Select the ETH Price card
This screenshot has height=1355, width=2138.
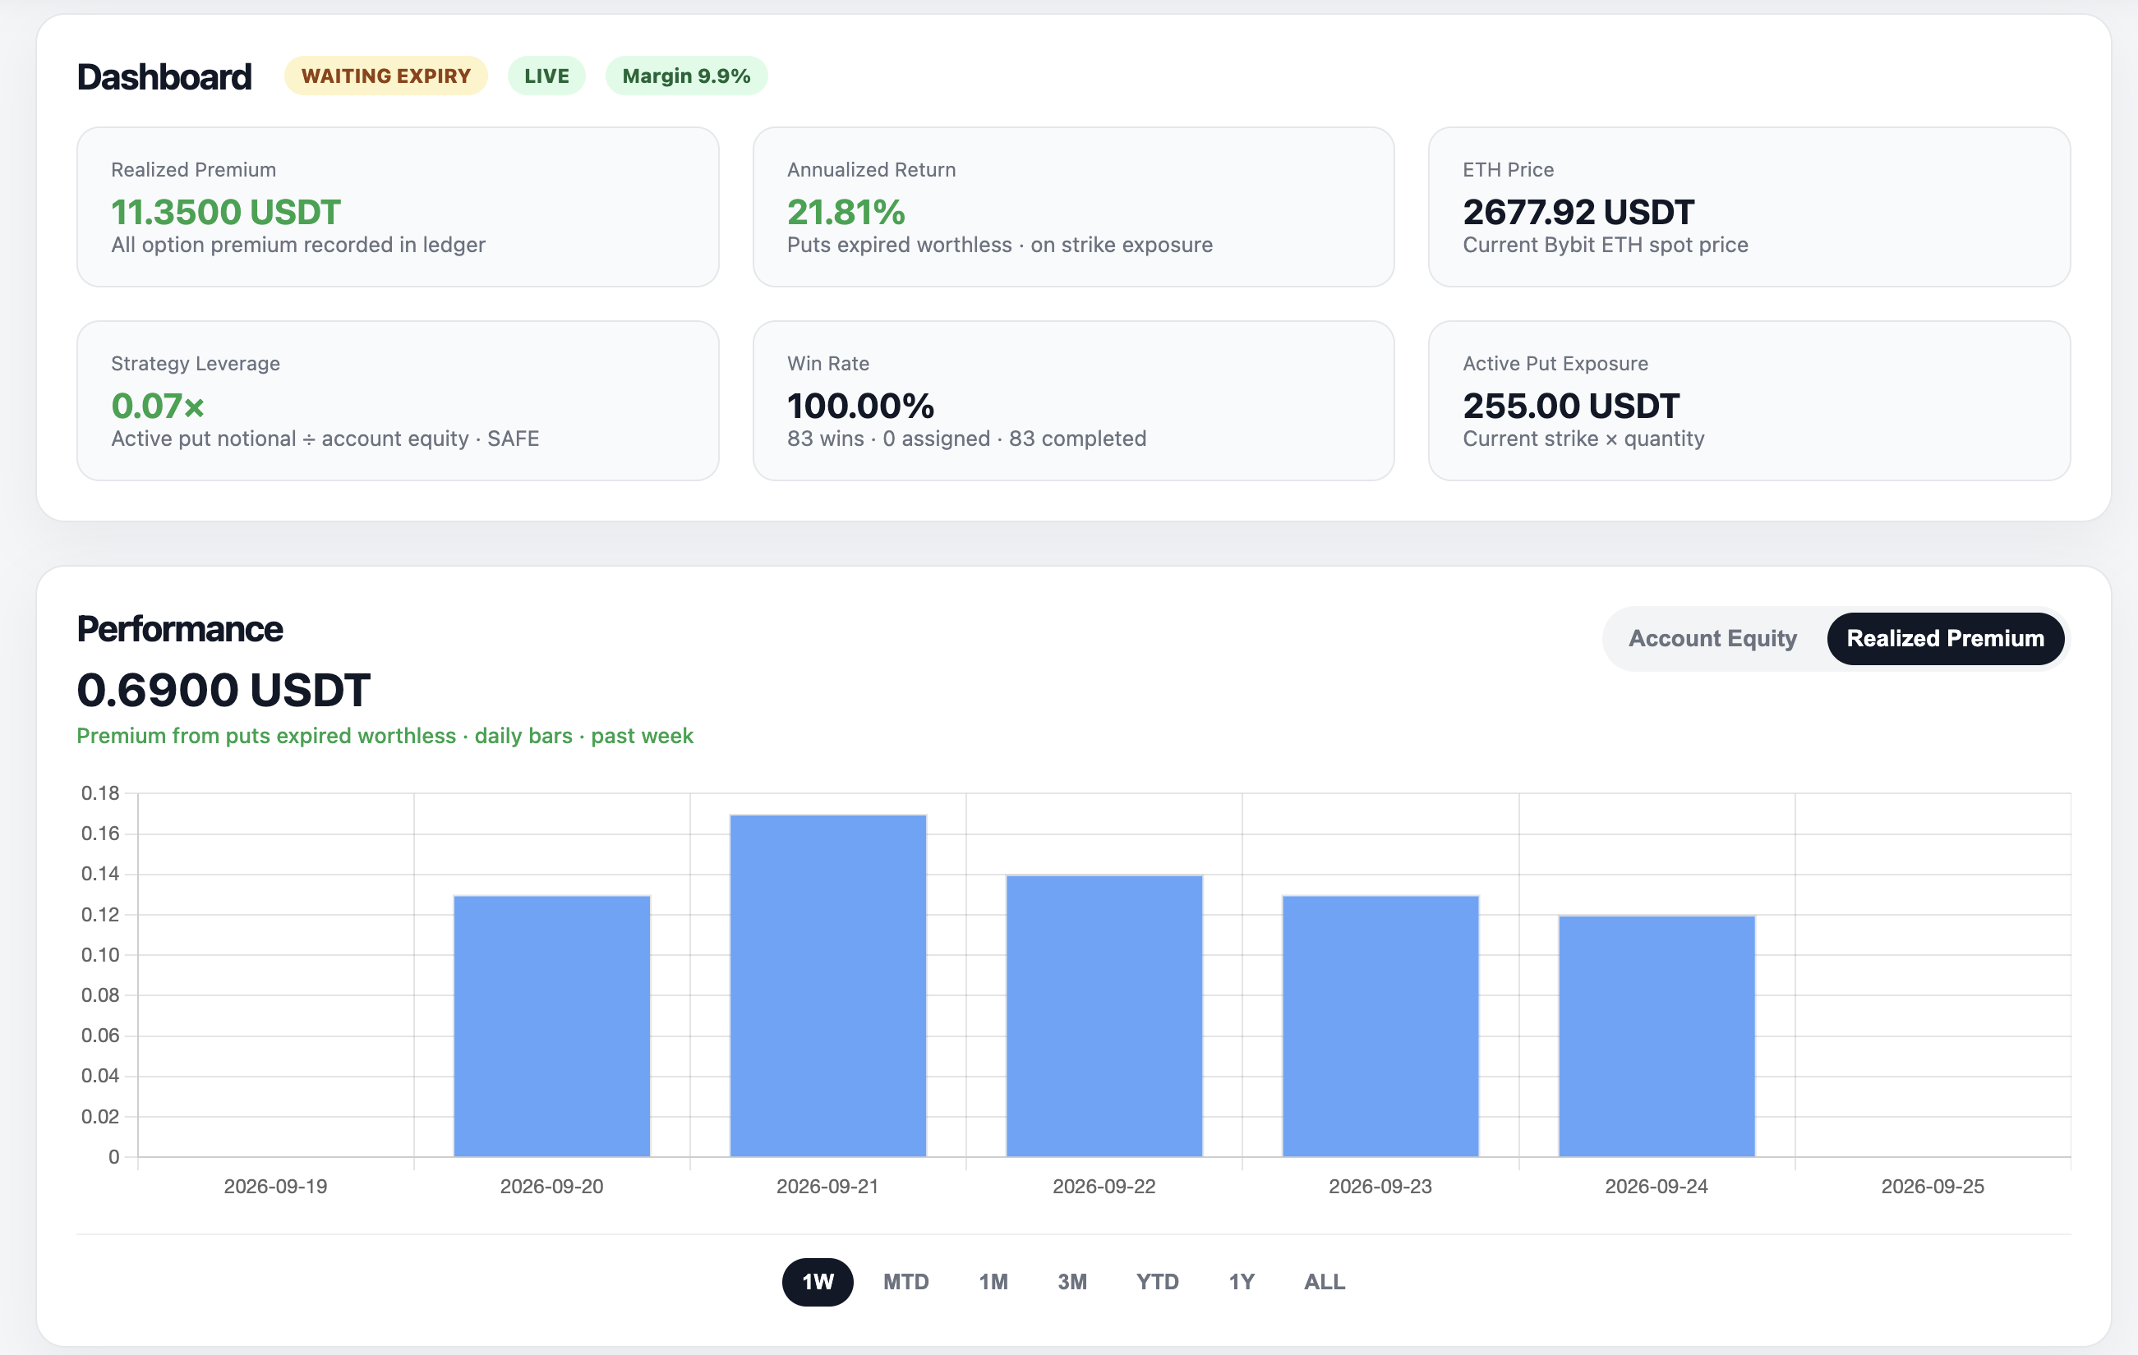pyautogui.click(x=1749, y=207)
